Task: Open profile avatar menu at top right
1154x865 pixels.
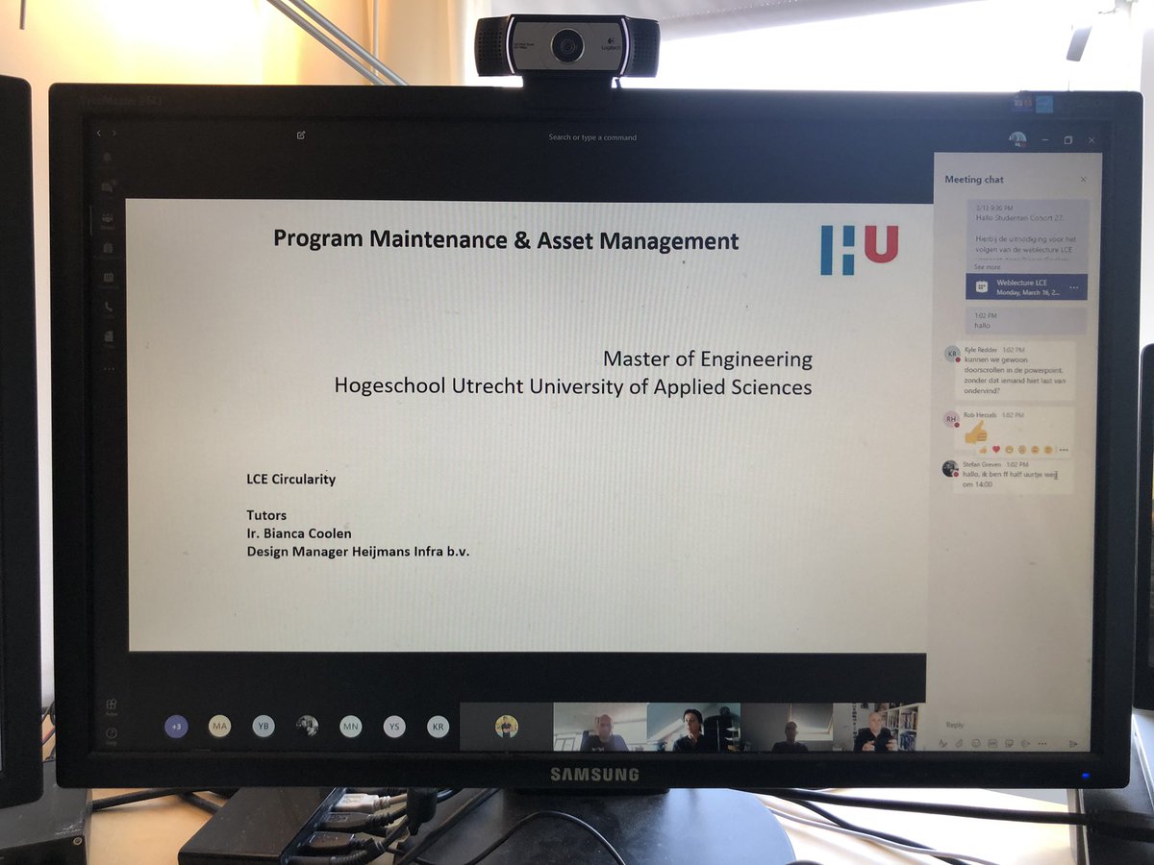Action: [1017, 139]
